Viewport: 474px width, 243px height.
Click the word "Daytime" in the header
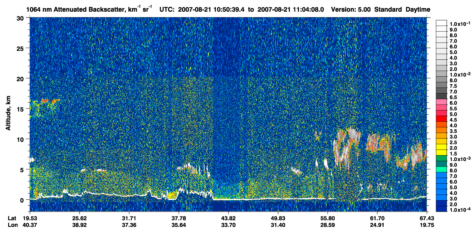point(418,9)
